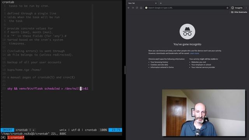The width and height of the screenshot is (249, 140).
Task: Click 'Your internet service provider' bullet text
Action: coord(203,67)
